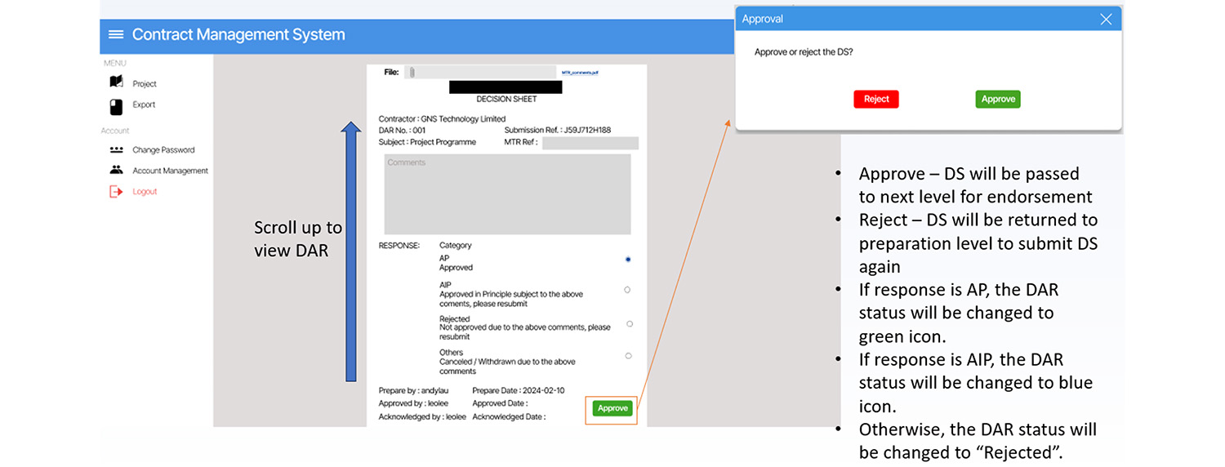Click into the Comments text area
Viewport: 1225px width, 467px height.
[507, 194]
